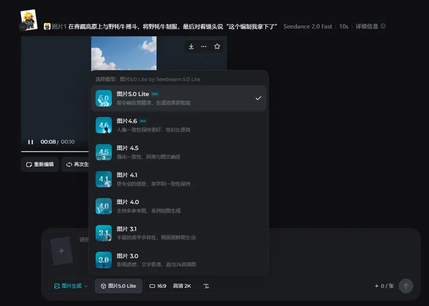Image resolution: width=429 pixels, height=306 pixels.
Task: Open the 16:9 aspect ratio setting
Action: pos(158,286)
